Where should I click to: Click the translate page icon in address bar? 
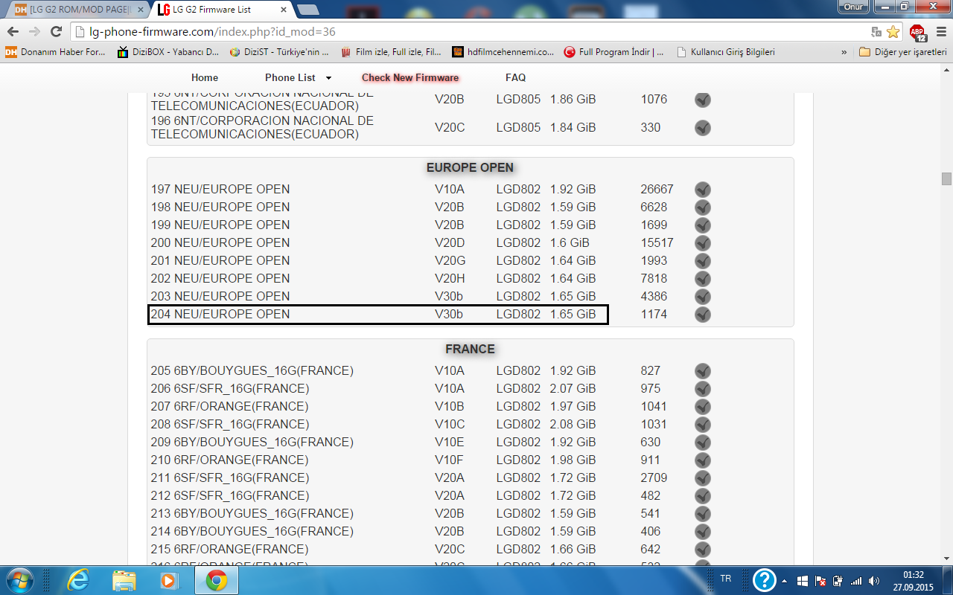(x=877, y=32)
